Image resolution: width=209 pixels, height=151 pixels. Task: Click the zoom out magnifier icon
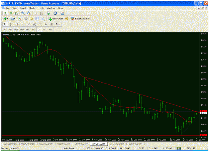29,13
